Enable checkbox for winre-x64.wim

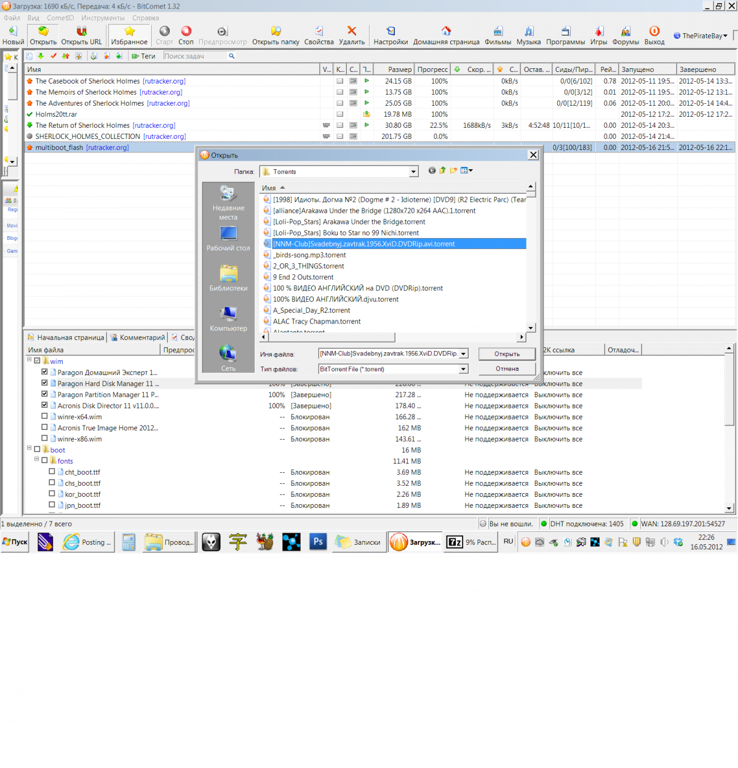(x=44, y=416)
